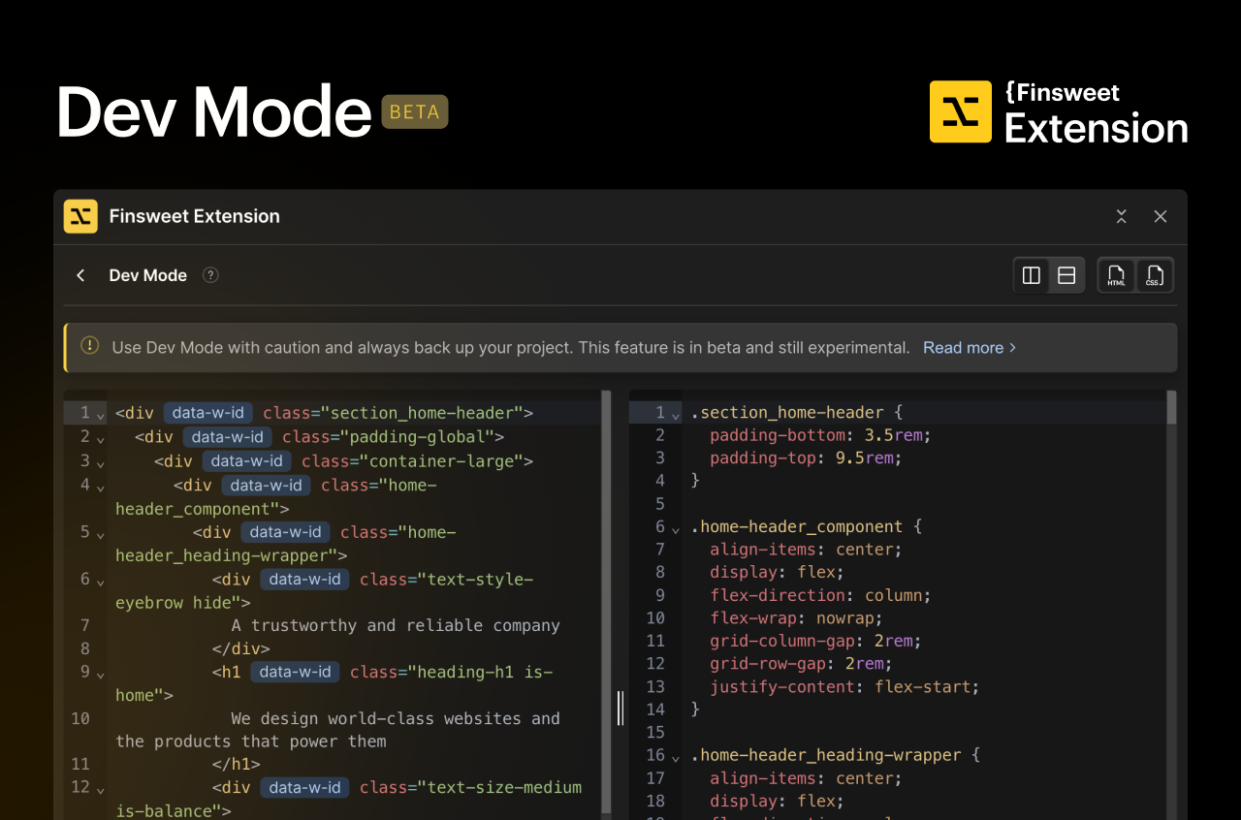The width and height of the screenshot is (1241, 820).
Task: Open Dev Mode help via question mark icon
Action: [x=210, y=275]
